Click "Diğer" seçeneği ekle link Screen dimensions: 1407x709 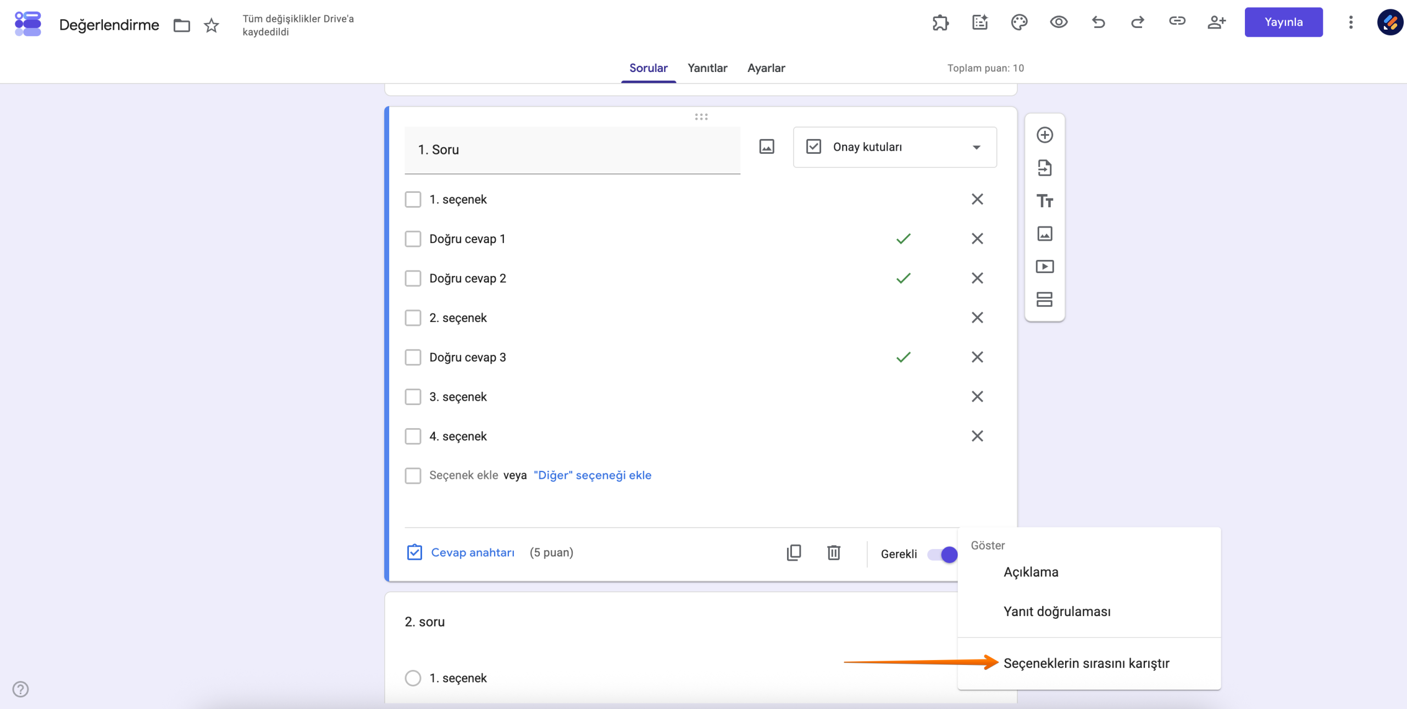(x=592, y=475)
